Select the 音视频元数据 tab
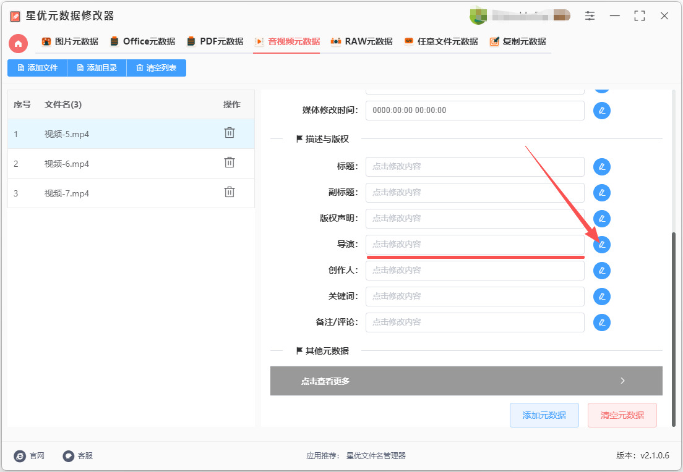Screen dimensions: 683x472 (x=287, y=42)
